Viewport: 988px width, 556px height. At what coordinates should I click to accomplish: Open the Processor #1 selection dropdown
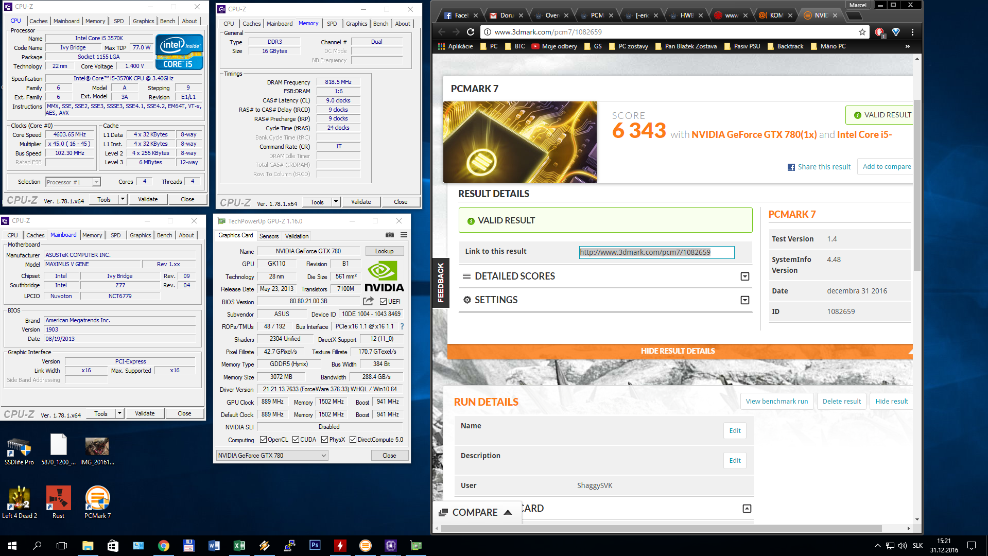click(x=73, y=182)
